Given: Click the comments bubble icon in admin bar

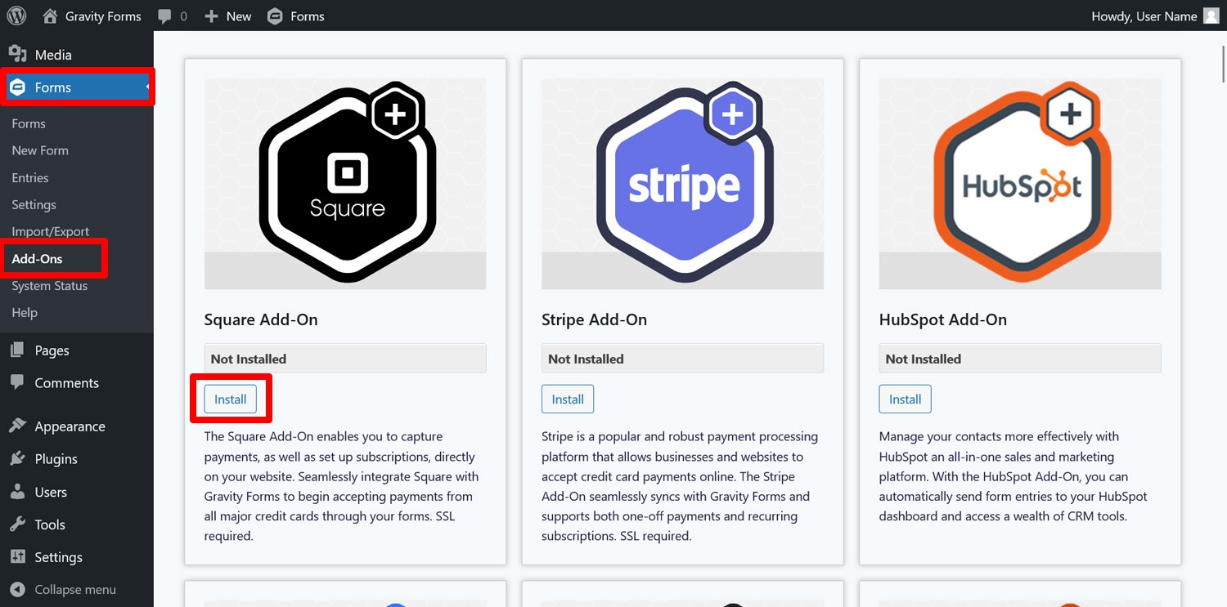Looking at the screenshot, I should coord(164,16).
